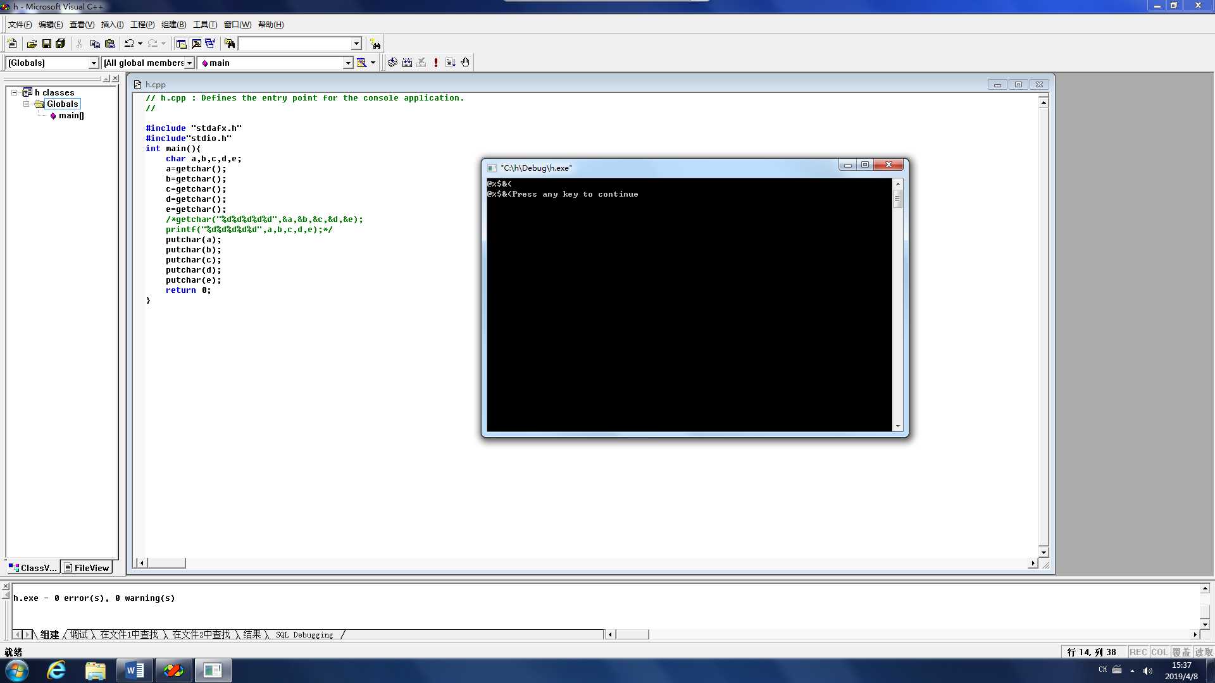Image resolution: width=1215 pixels, height=683 pixels.
Task: Open the [Globals] class dropdown
Action: [x=94, y=63]
